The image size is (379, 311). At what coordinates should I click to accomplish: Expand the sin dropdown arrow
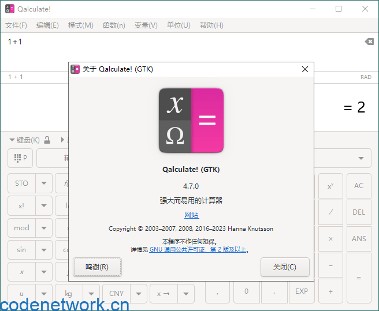pyautogui.click(x=44, y=250)
